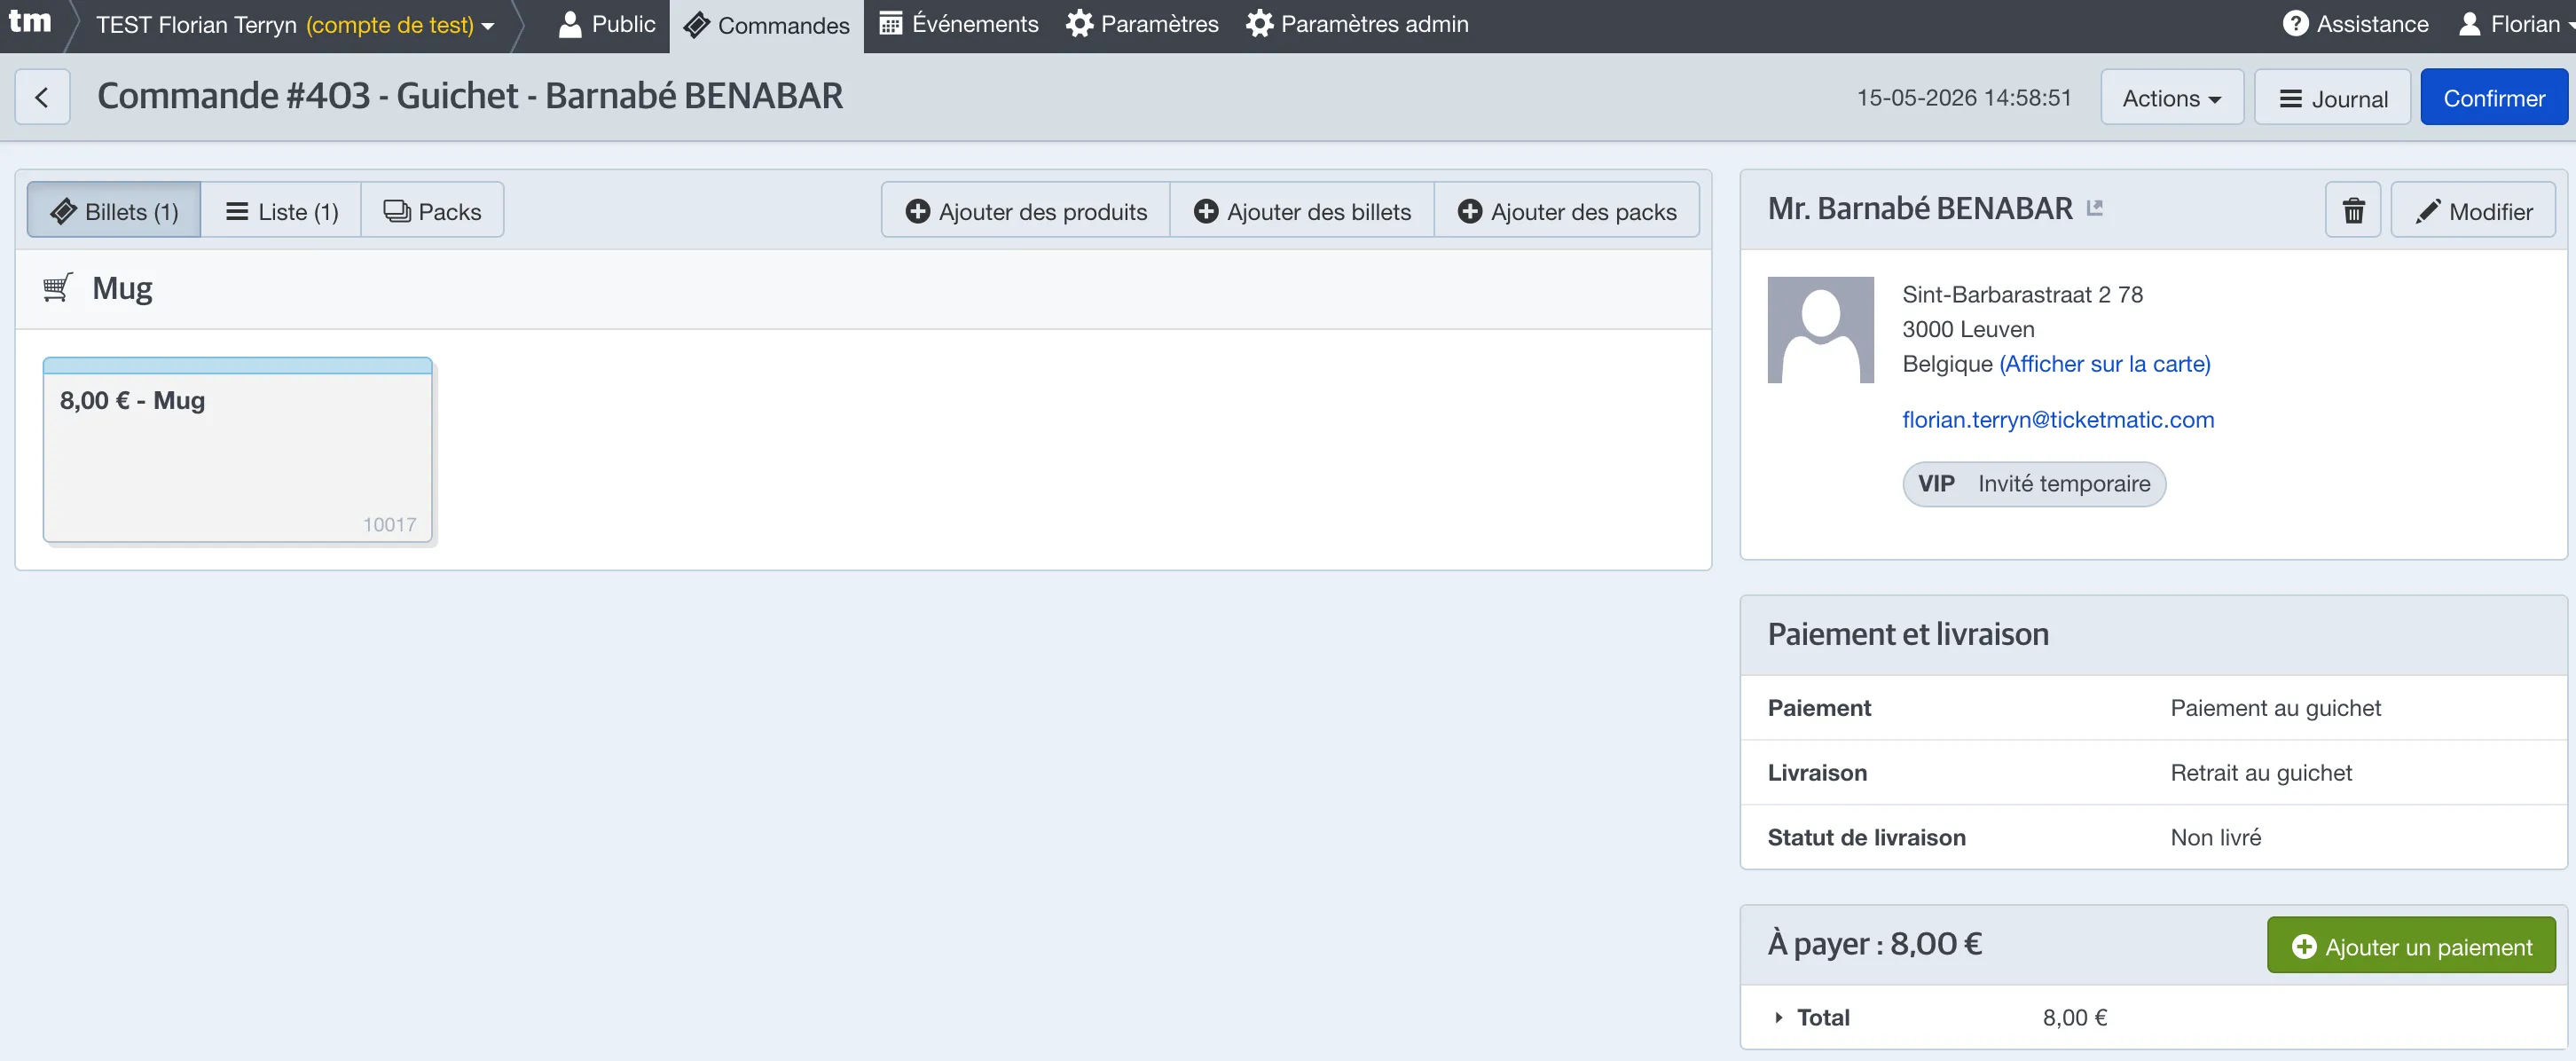2576x1061 pixels.
Task: Select the 8,00 € - Mug product card
Action: tap(238, 450)
